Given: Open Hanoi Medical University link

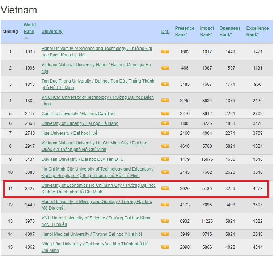Looking at the screenshot, I should tap(92, 234).
